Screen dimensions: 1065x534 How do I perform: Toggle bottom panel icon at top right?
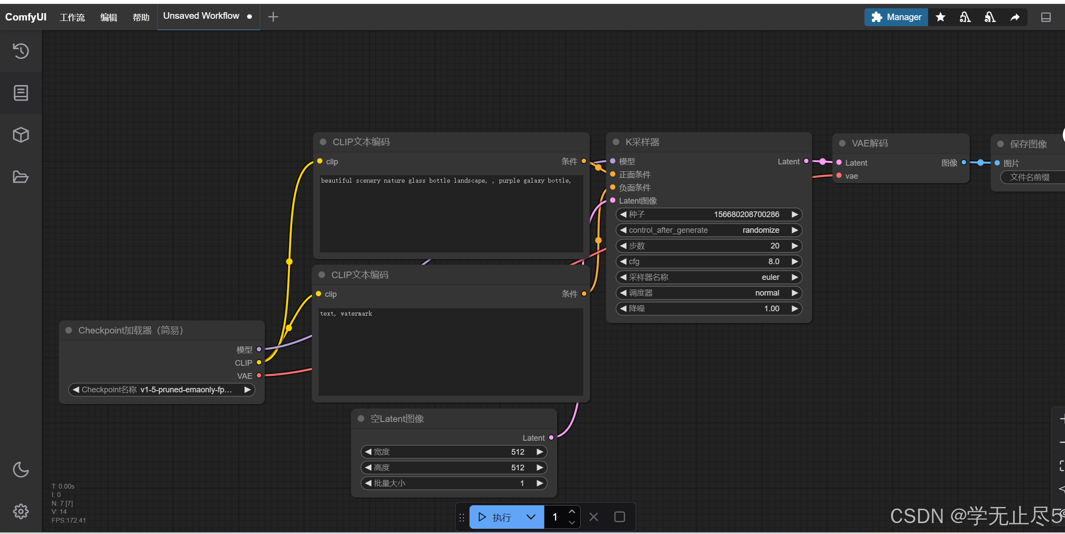(1045, 17)
